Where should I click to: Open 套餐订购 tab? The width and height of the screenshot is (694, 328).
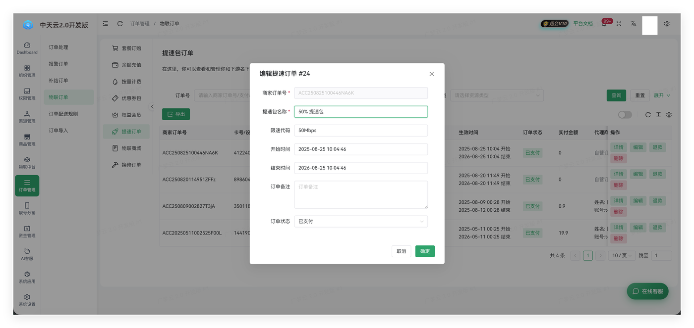[126, 48]
